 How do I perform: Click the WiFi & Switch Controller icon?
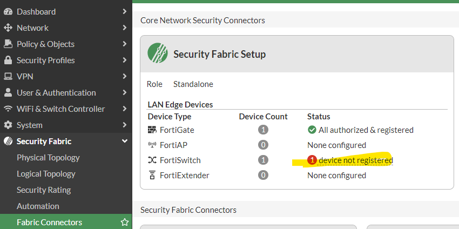[8, 109]
